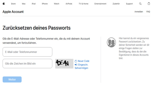Click the two-person account silhouette icon
The height and width of the screenshot is (96, 153).
click(x=111, y=42)
